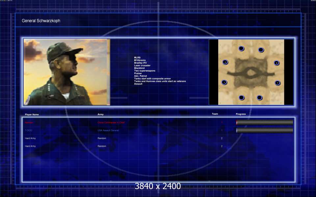Click the red player name in first row
This screenshot has width=316, height=197.
[x=29, y=122]
